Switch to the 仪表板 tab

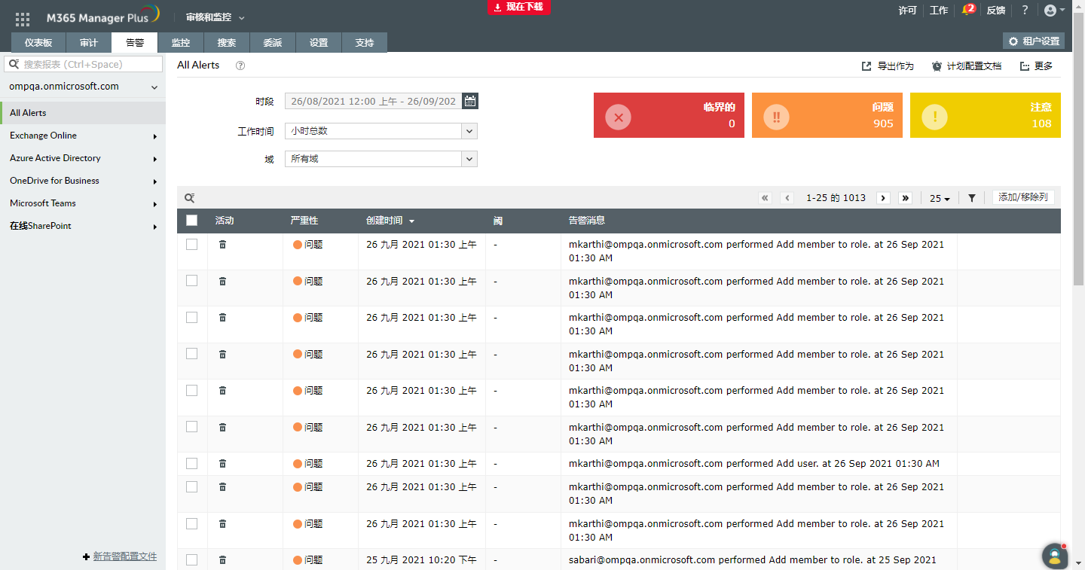[38, 43]
